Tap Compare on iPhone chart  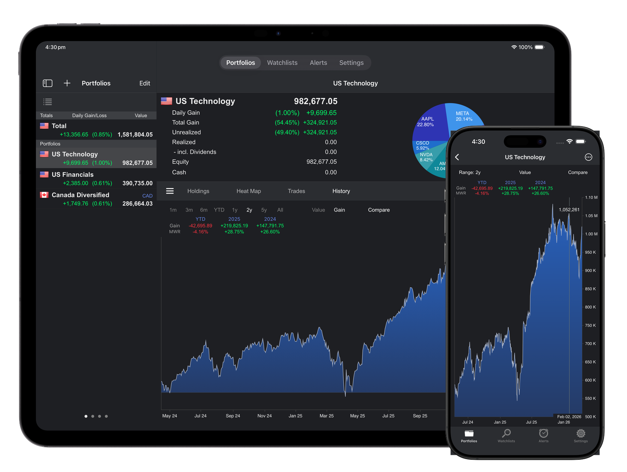pyautogui.click(x=578, y=172)
